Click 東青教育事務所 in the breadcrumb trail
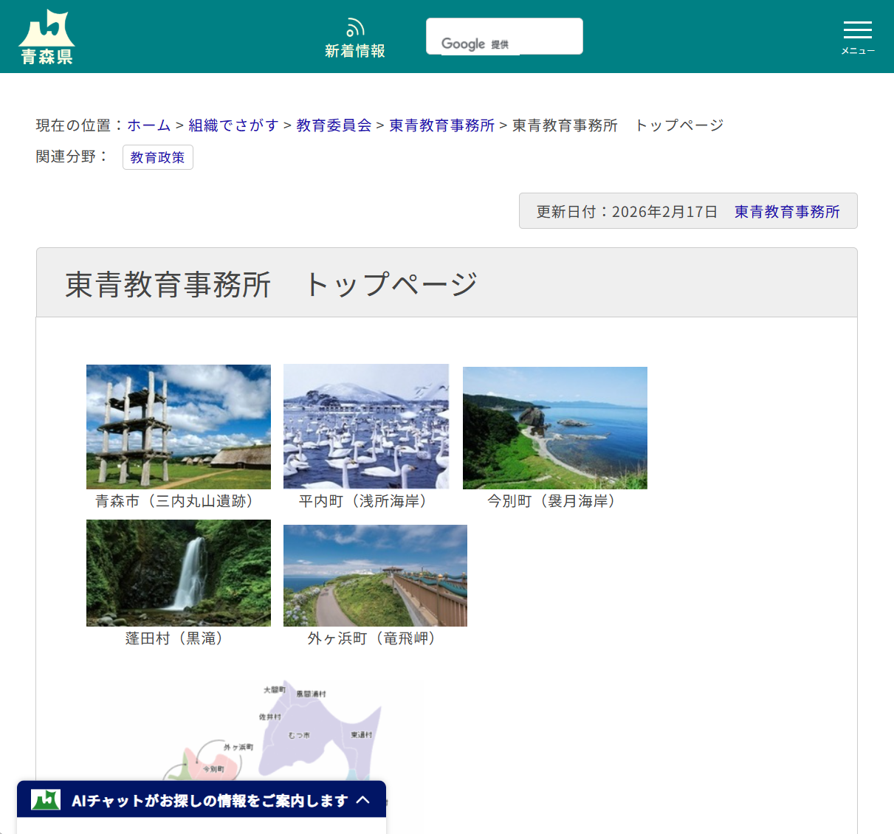This screenshot has width=894, height=834. click(441, 125)
